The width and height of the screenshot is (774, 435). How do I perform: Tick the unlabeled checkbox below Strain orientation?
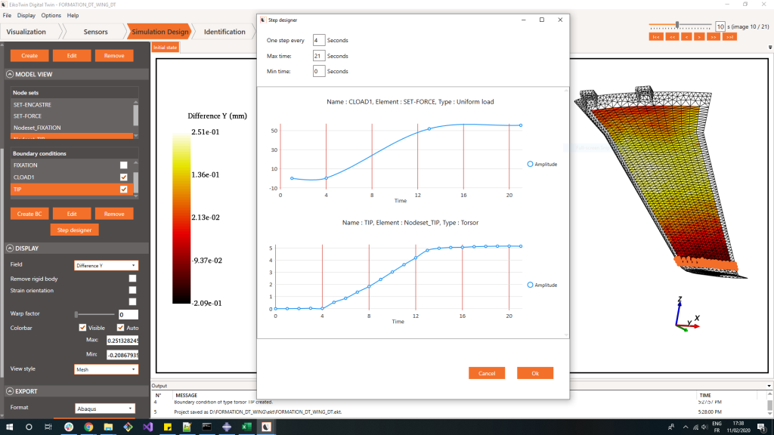click(132, 301)
